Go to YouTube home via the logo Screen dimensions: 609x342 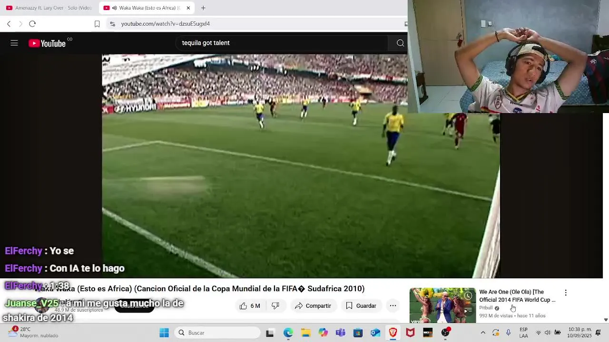click(47, 43)
